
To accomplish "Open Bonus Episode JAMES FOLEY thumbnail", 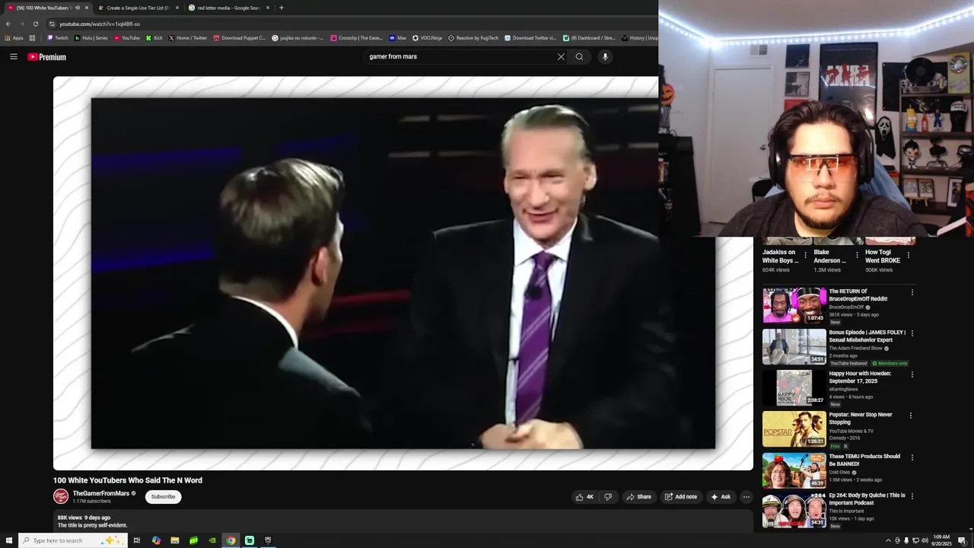I will [794, 346].
